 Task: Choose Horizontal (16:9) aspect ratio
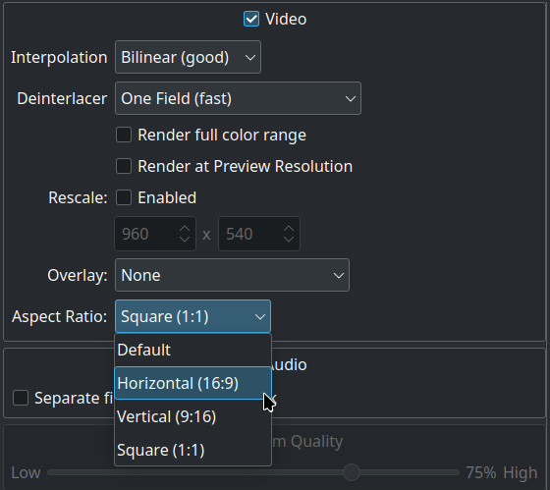(x=192, y=383)
